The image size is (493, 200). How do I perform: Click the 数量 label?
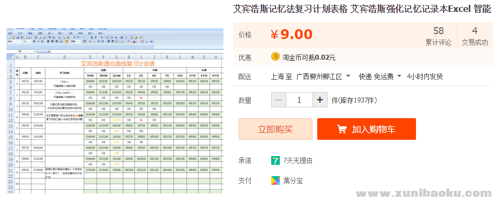point(245,100)
